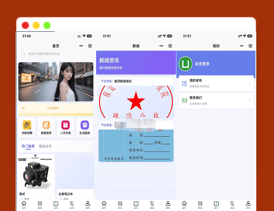Screen dimensions: 274x211
Task: Click the green window maximize dot
Action: (47, 25)
